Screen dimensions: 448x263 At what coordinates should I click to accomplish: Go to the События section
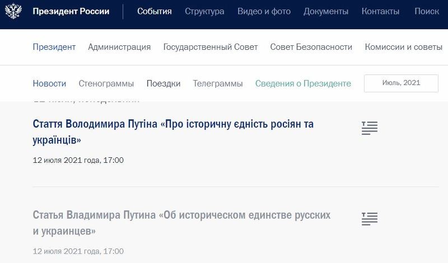pos(155,11)
